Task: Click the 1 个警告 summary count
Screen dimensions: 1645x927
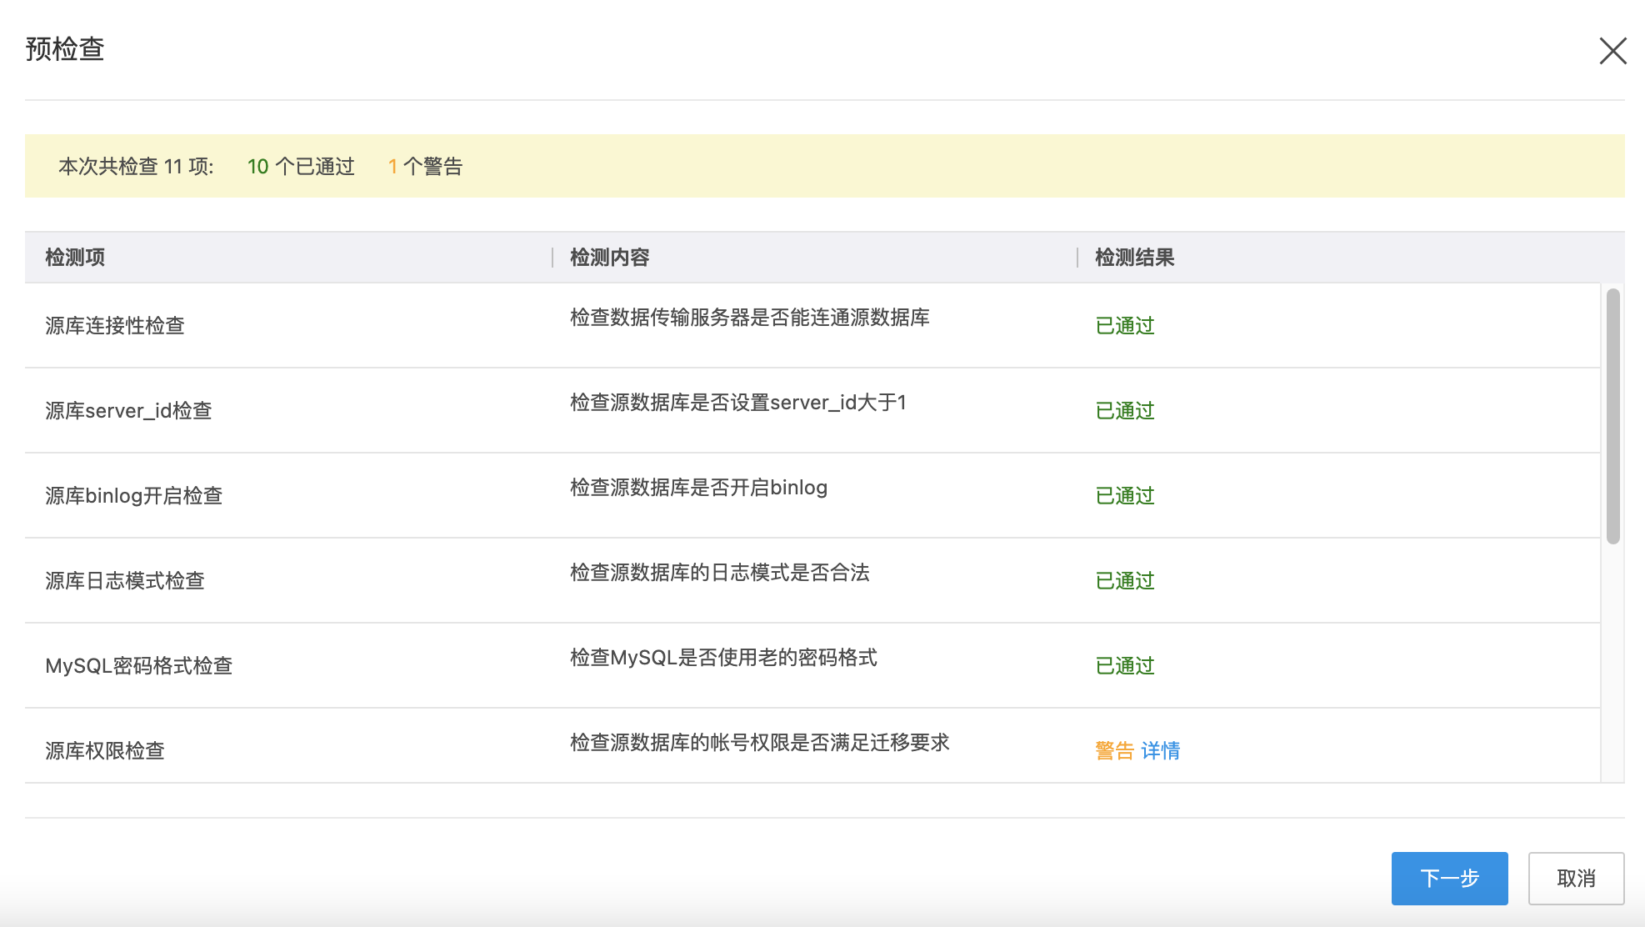Action: 425,167
